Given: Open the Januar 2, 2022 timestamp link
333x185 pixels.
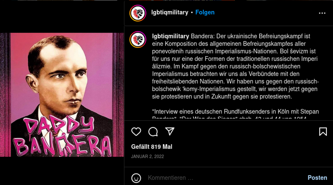Looking at the screenshot, I should [x=148, y=156].
